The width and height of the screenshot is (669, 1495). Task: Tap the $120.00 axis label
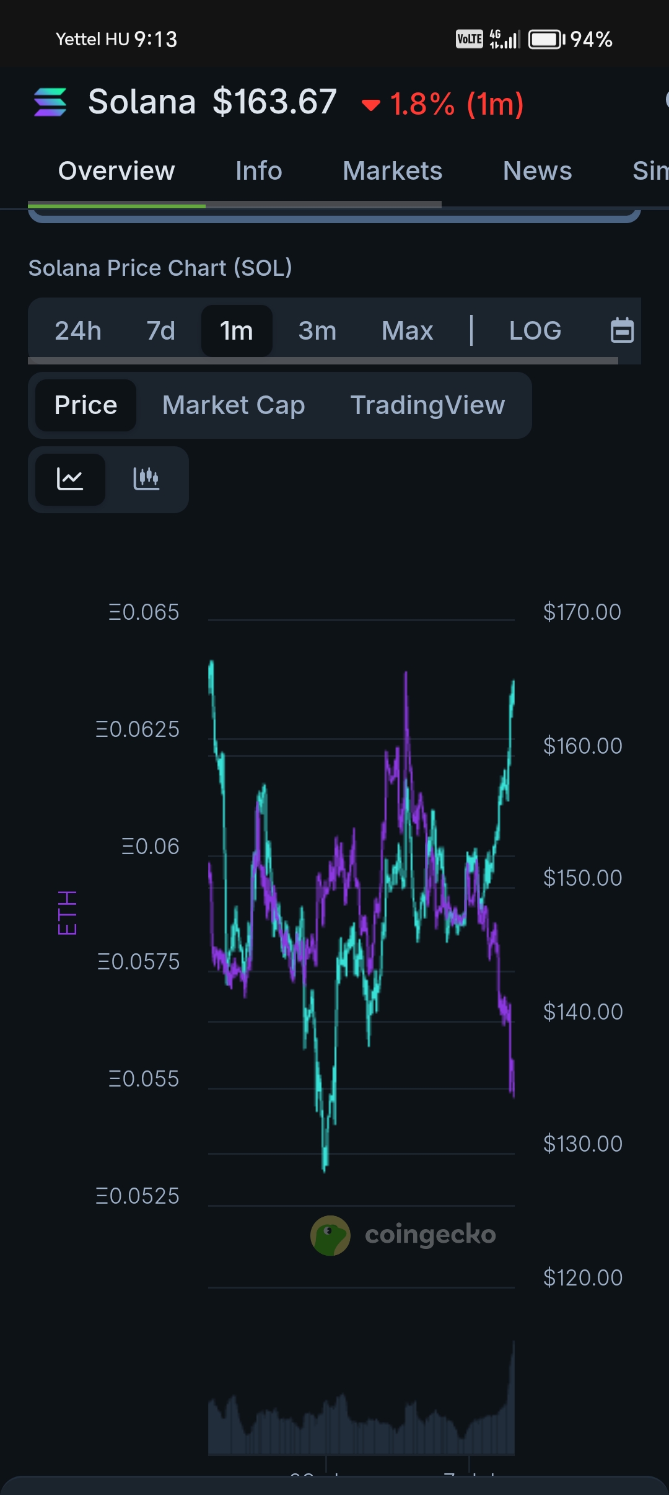point(582,1277)
